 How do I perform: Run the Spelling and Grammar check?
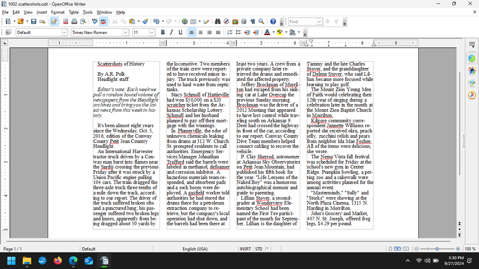point(95,22)
